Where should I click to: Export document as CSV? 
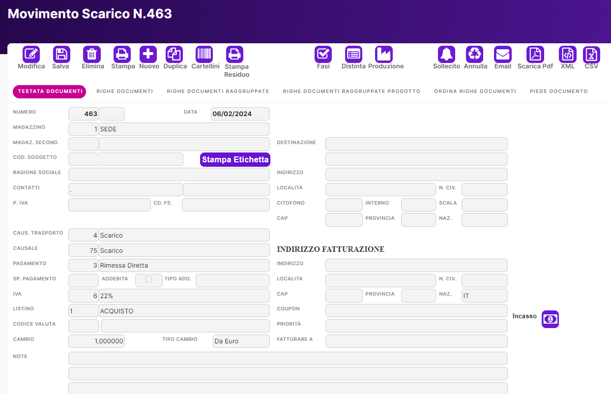pos(591,55)
